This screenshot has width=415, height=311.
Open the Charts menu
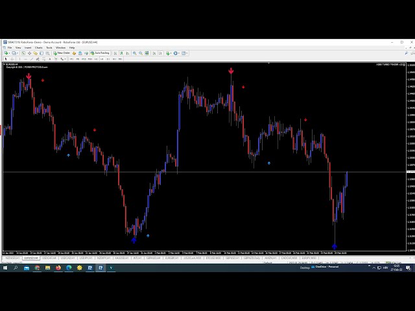click(x=38, y=47)
